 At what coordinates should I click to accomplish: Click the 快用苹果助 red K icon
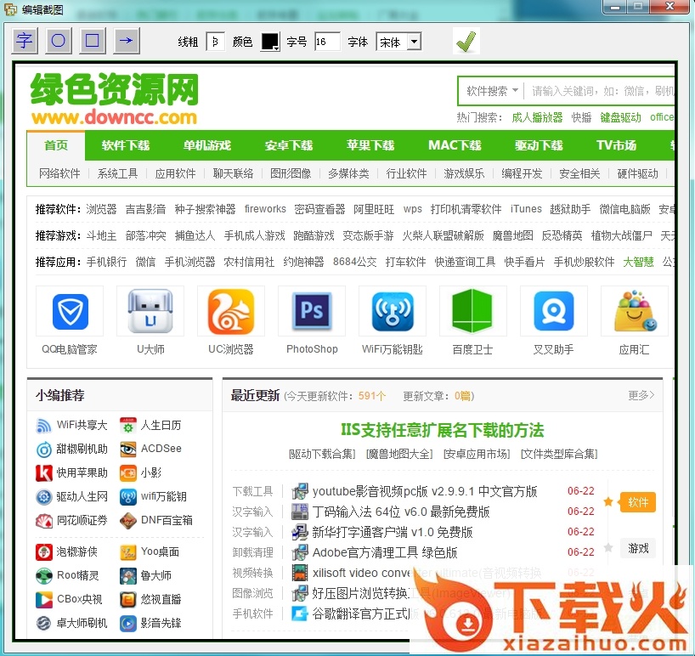(x=43, y=473)
